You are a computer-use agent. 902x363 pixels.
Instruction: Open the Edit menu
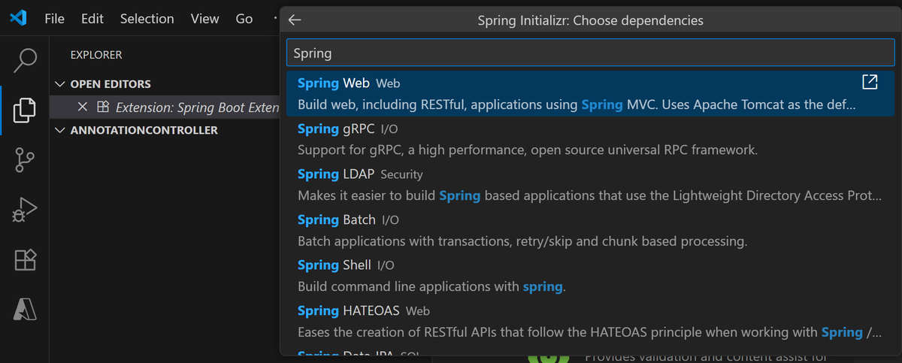tap(92, 19)
